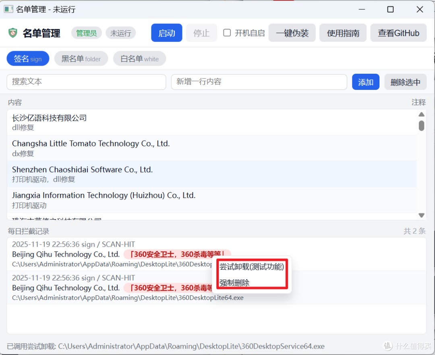Click the list scrollbar up arrow
This screenshot has height=355, width=435.
coord(421,114)
